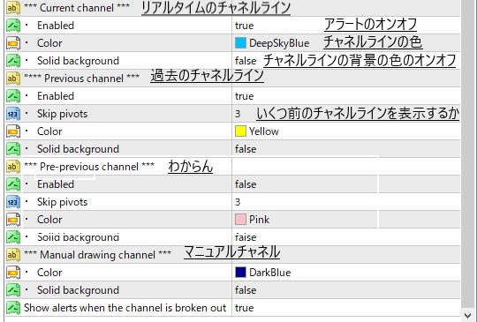Select the 'Color' label in the DeepSkyBlue row
Image resolution: width=477 pixels, height=322 pixels.
[x=49, y=43]
